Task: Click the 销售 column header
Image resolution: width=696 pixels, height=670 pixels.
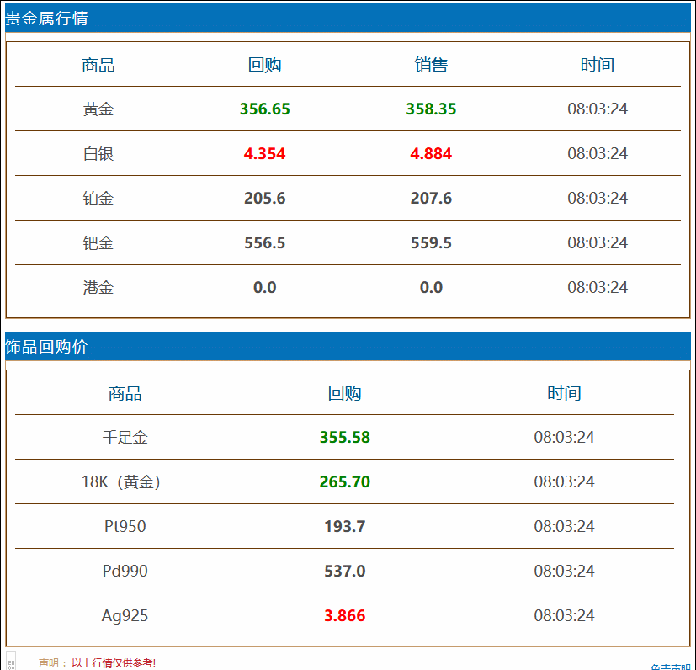Action: tap(431, 65)
